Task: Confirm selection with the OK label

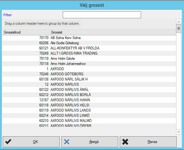Action: [35, 142]
